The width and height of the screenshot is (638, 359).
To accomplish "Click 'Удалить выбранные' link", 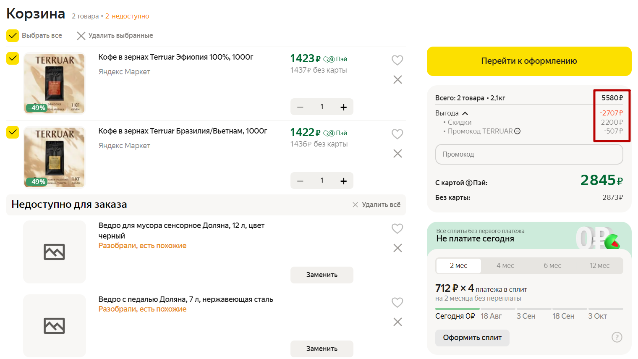I will [120, 36].
